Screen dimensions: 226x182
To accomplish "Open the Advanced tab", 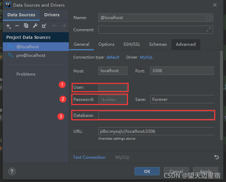I will pyautogui.click(x=186, y=44).
